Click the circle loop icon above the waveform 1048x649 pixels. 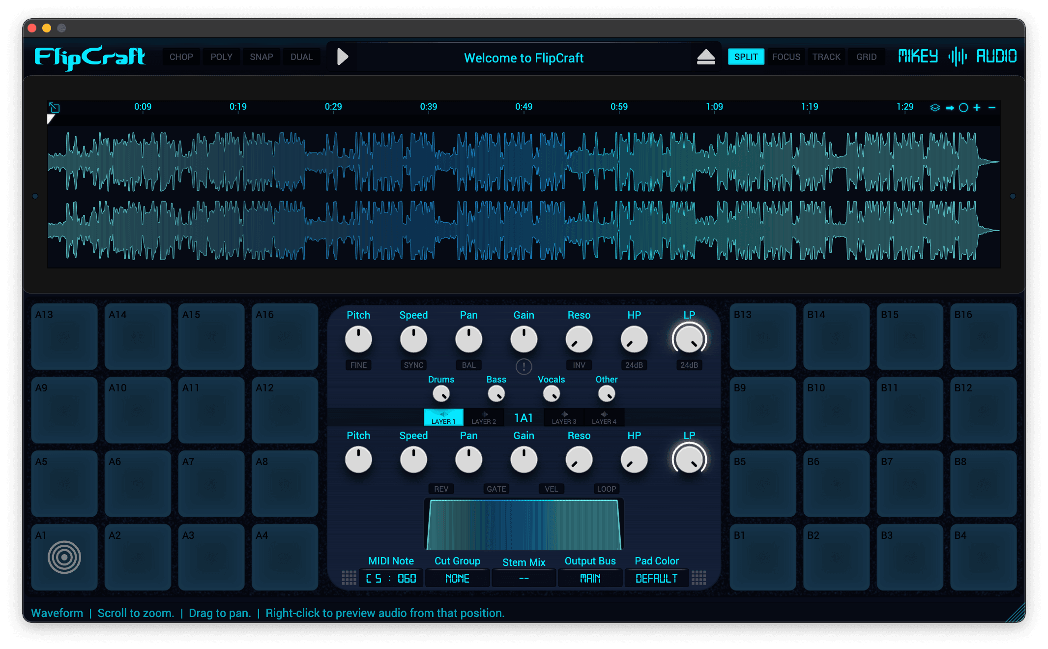963,107
